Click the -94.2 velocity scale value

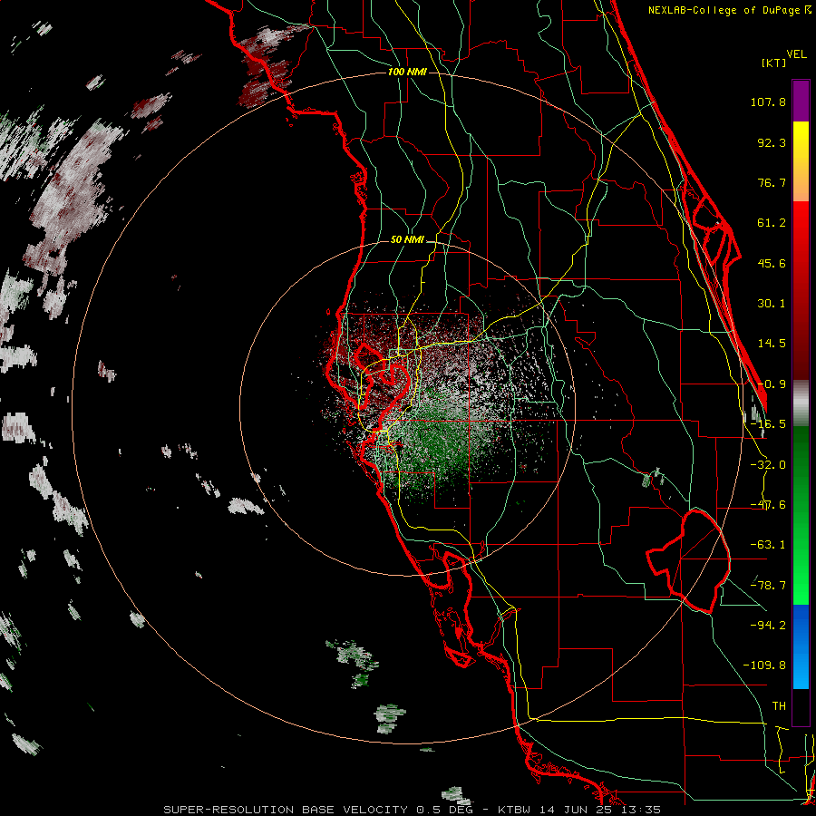768,626
